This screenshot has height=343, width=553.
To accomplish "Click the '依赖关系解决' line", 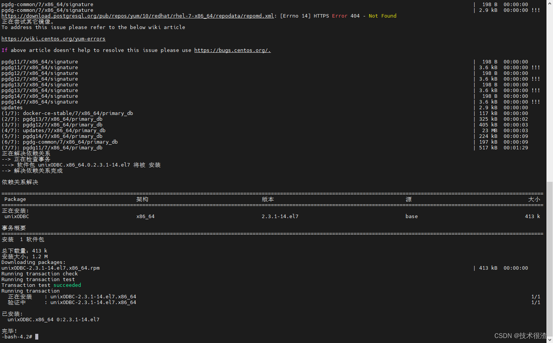I will pos(20,182).
